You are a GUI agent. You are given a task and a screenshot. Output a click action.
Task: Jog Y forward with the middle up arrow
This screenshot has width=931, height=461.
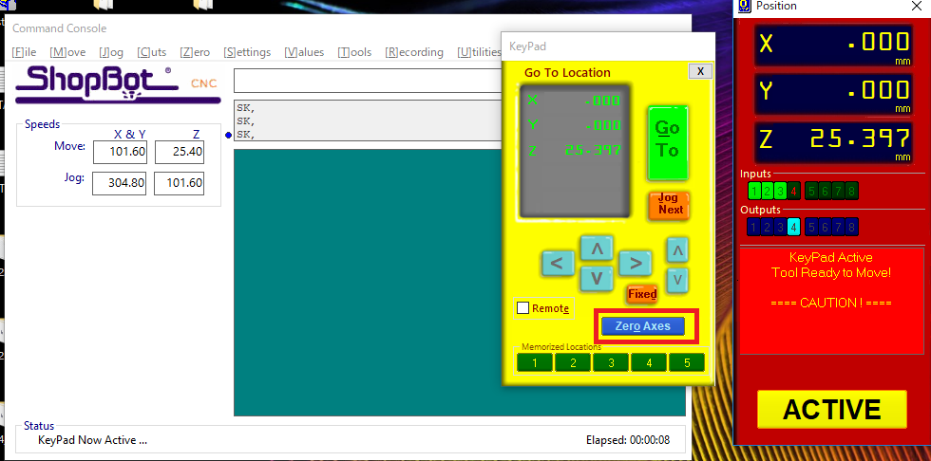pos(597,249)
